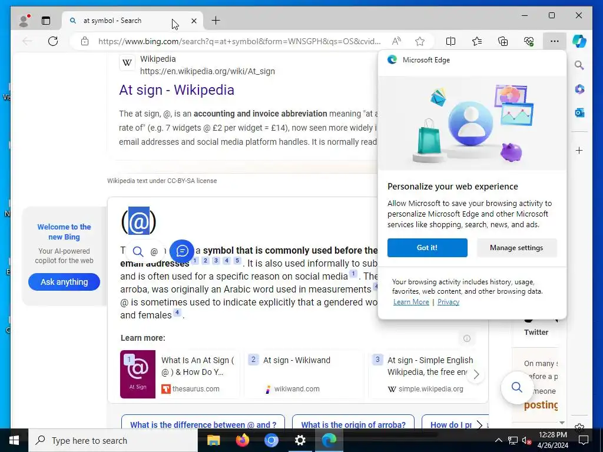Show hidden tray icons chevron
Viewport: 603px width, 452px height.
[498, 440]
